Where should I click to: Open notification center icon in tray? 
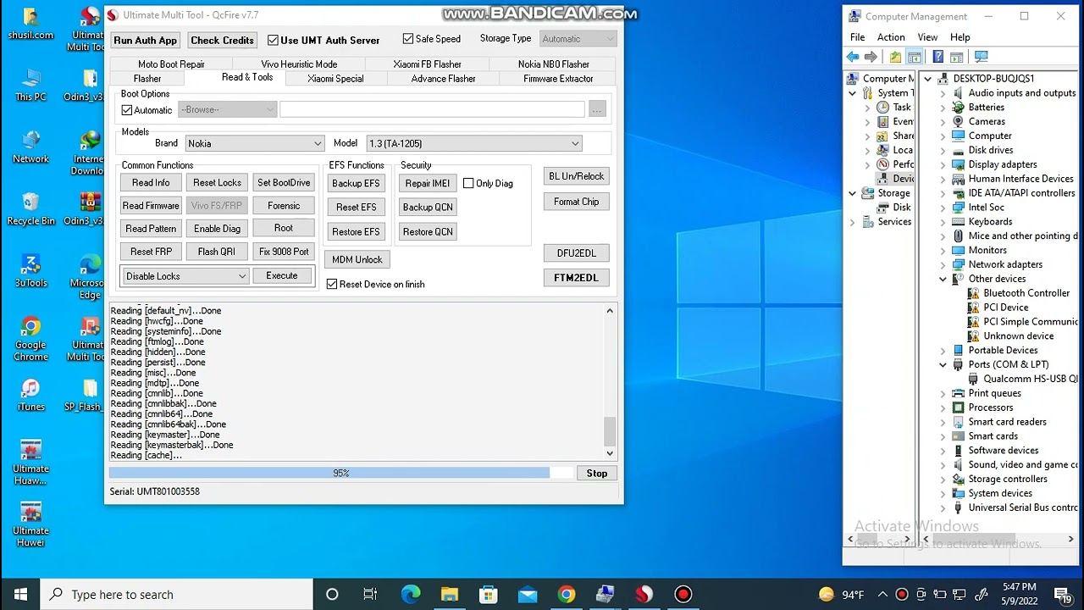coord(1062,595)
